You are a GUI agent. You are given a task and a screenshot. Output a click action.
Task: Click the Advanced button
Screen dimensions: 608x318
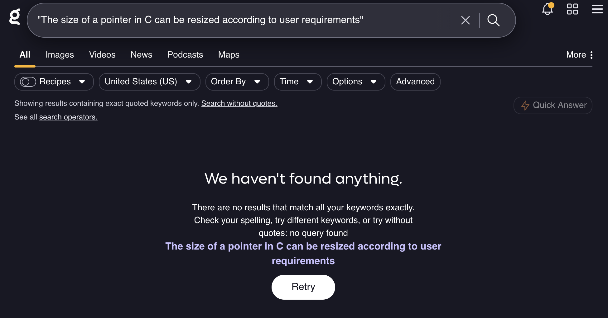tap(415, 82)
